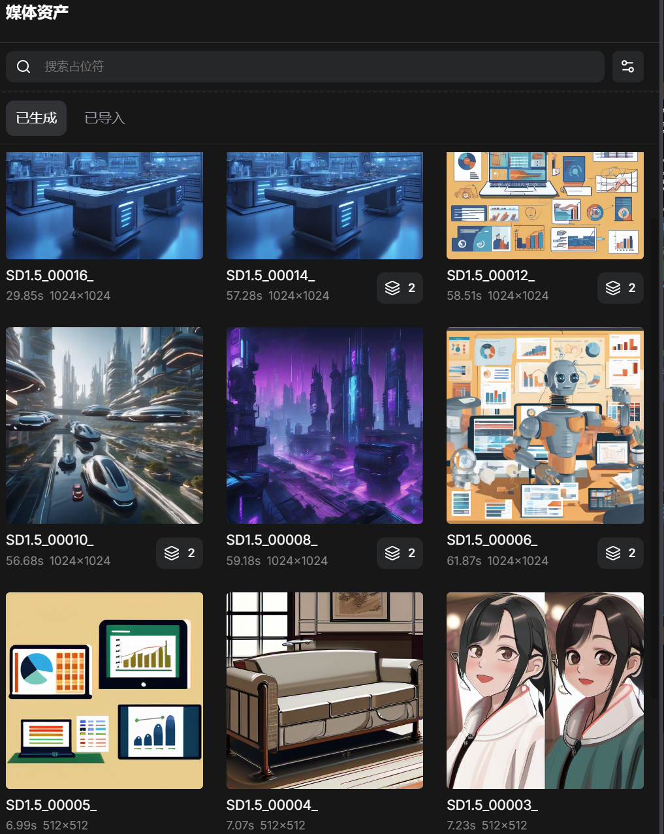Click the 7.23s 512×512 info text
The image size is (664, 834).
coord(487,826)
